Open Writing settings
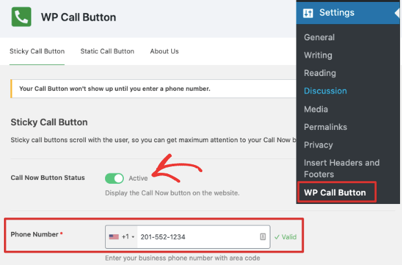 318,55
